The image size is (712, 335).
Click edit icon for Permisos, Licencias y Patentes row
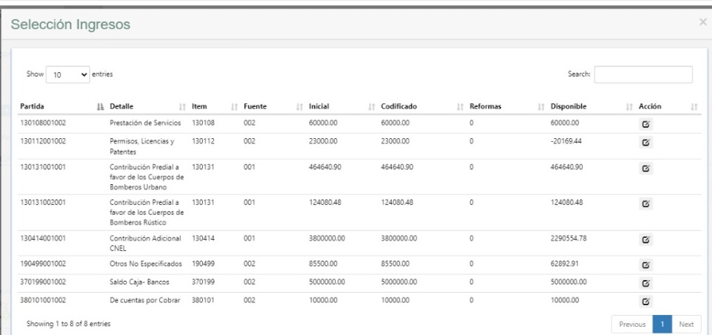[x=646, y=143]
